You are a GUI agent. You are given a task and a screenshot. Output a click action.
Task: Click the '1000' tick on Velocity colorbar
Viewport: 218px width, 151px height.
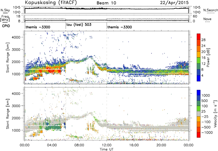point(205,95)
